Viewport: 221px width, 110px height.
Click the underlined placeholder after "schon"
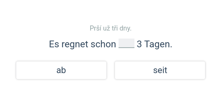126,44
